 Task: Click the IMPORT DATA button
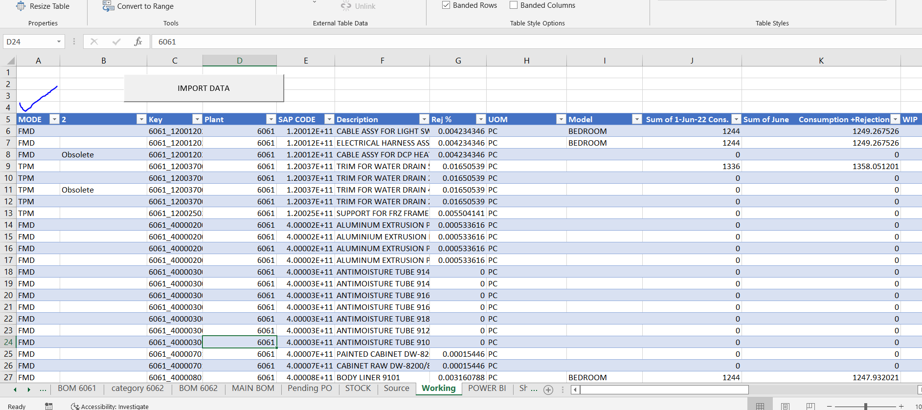click(203, 88)
